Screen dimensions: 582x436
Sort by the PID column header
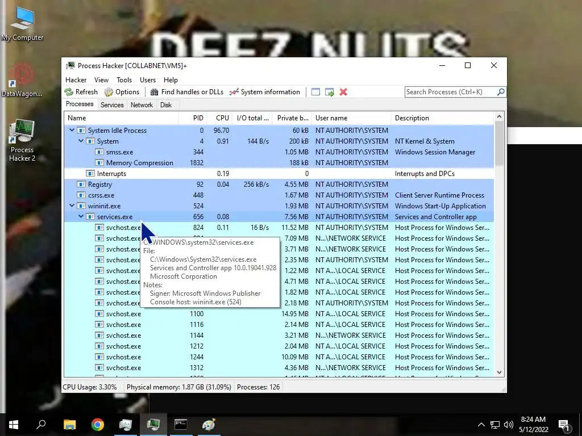(x=192, y=118)
